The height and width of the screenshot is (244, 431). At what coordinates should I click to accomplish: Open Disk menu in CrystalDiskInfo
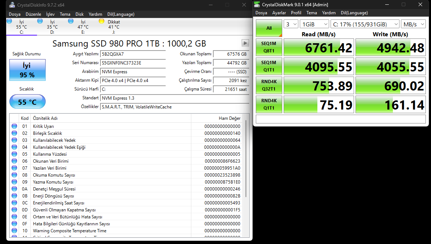click(x=80, y=14)
